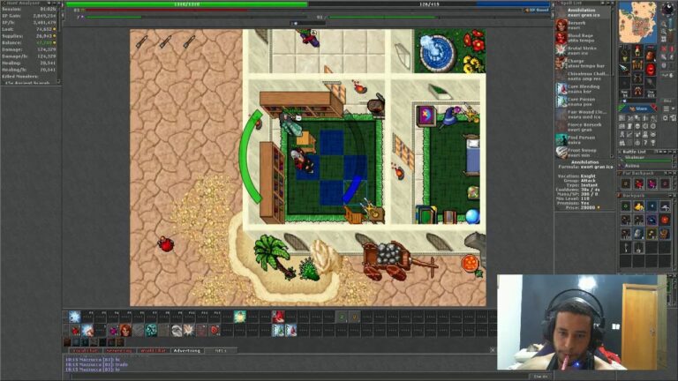This screenshot has width=678, height=381.
Task: Click the first action bar hotkey slot
Action: [75, 317]
